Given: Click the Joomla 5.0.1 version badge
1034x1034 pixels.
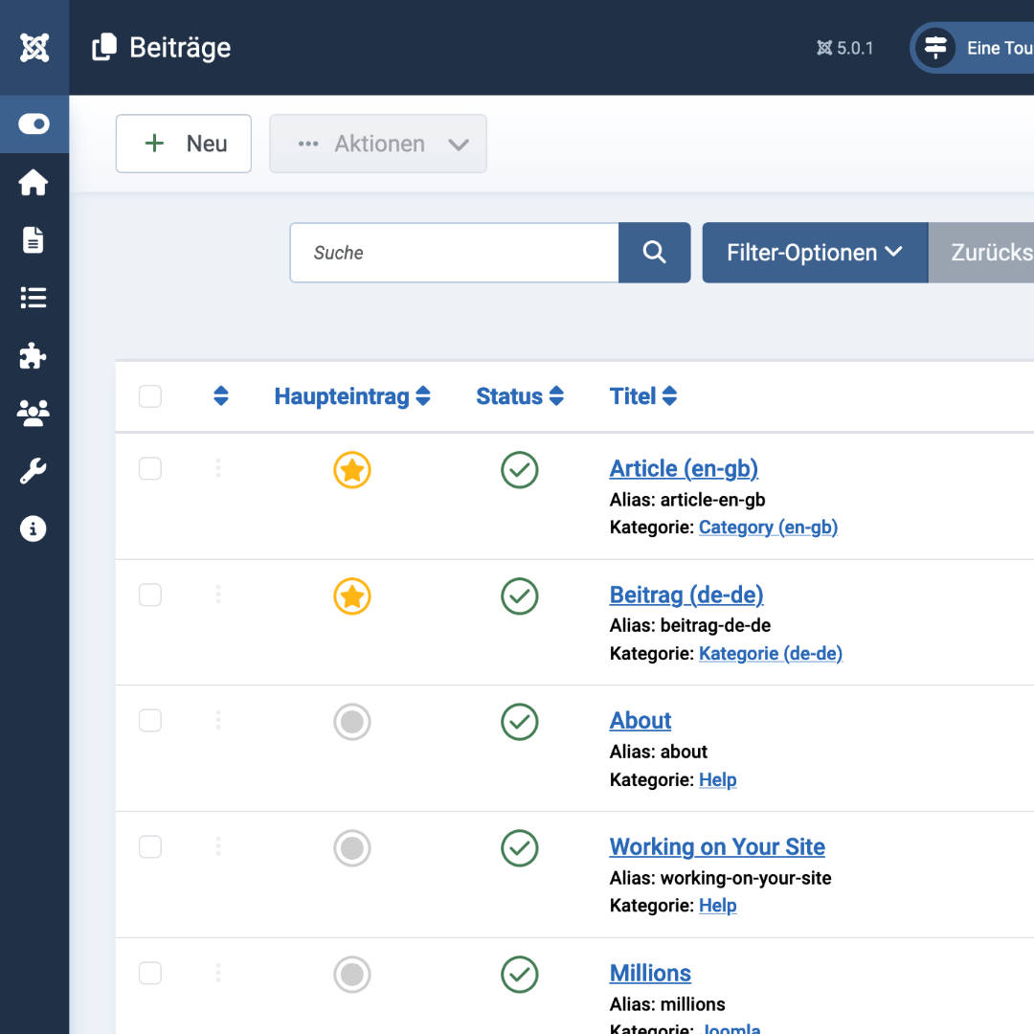Looking at the screenshot, I should click(x=844, y=48).
